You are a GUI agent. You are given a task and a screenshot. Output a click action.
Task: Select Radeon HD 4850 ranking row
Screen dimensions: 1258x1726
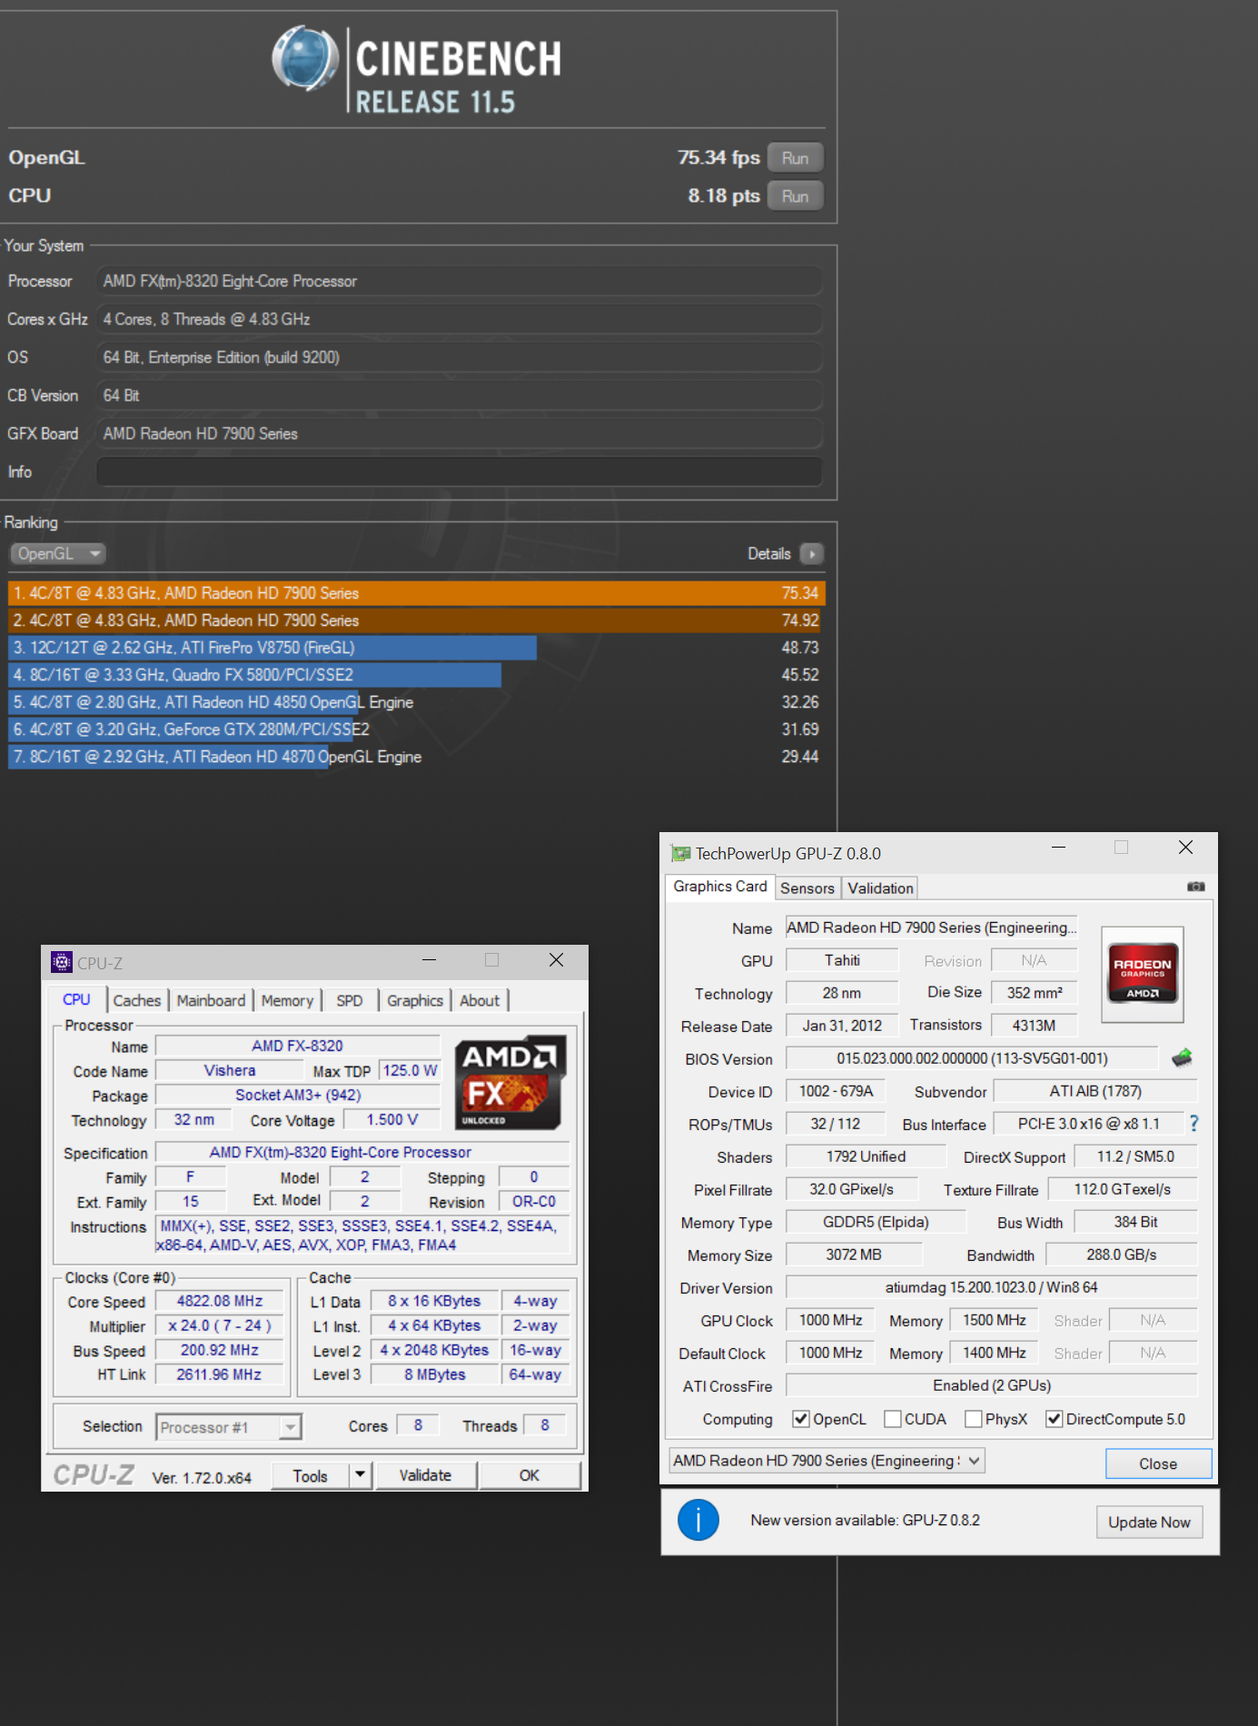click(x=416, y=702)
